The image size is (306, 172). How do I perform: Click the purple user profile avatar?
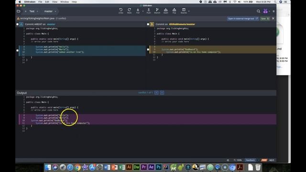coord(265,11)
